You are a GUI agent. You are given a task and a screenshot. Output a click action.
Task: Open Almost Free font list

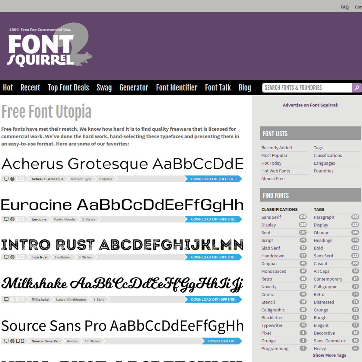coord(273,179)
